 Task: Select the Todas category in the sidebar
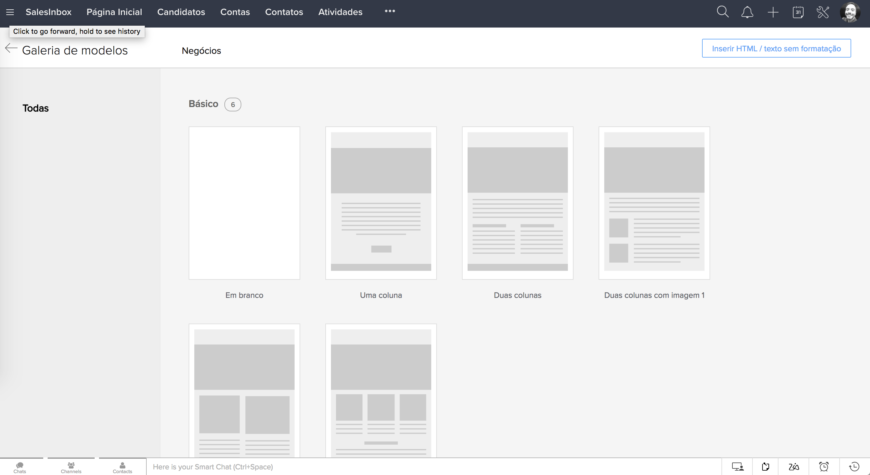click(35, 108)
